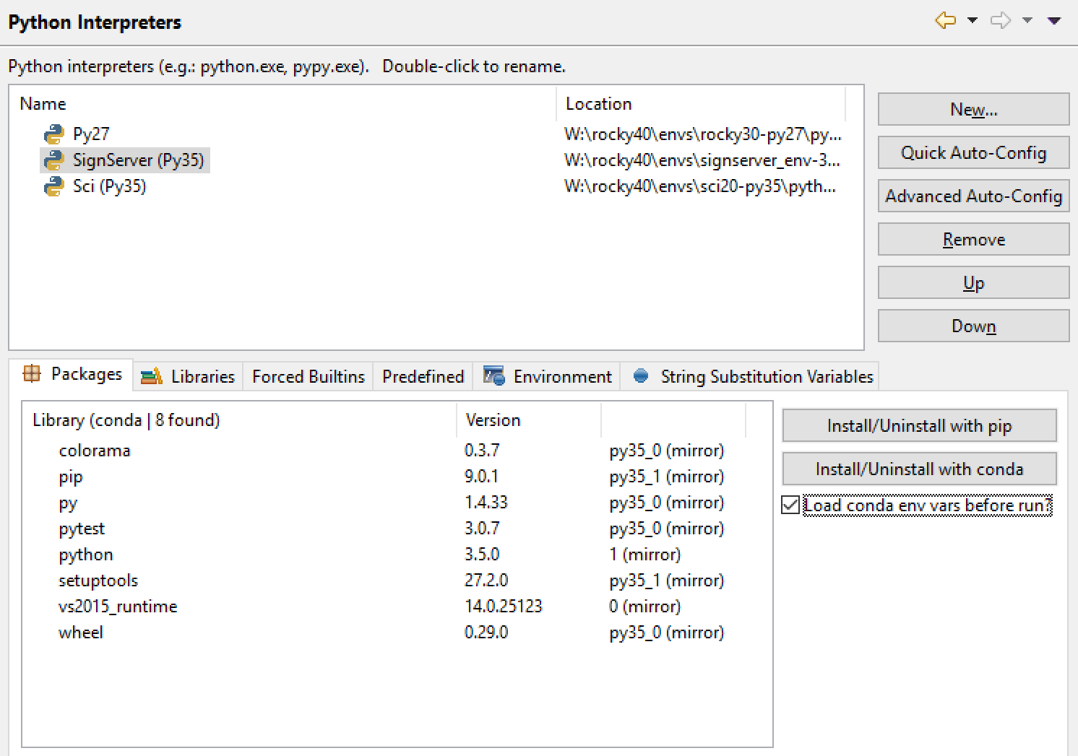The width and height of the screenshot is (1078, 756).
Task: Click the New... button
Action: pyautogui.click(x=973, y=109)
